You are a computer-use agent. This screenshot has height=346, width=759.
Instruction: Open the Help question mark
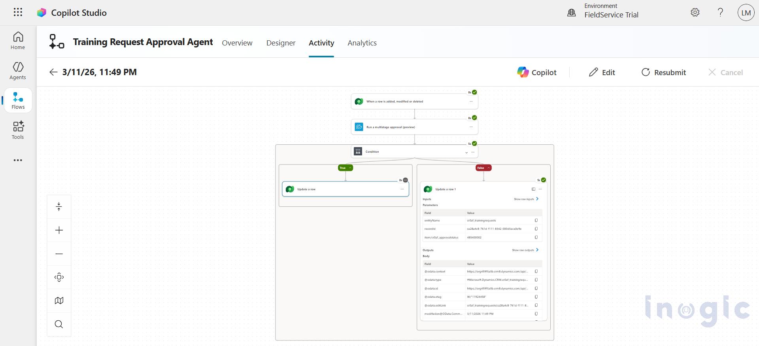(720, 12)
